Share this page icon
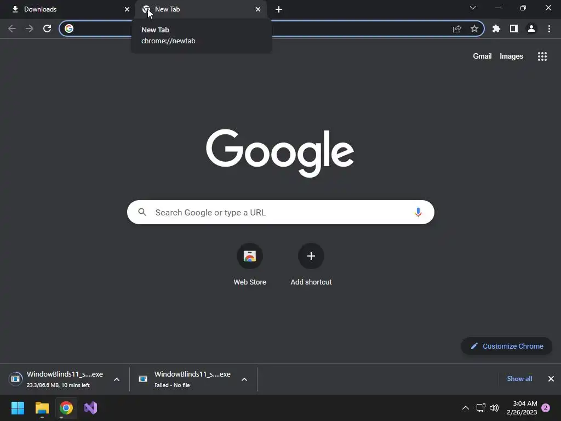Viewport: 561px width, 421px height. click(457, 29)
